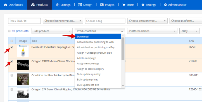Select Bulk update lot size
The width and height of the screenshot is (202, 102).
pyautogui.click(x=98, y=85)
